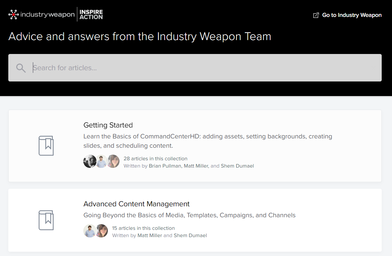Viewport: 392px width, 256px height.
Task: Click Shem Dumael's name in Getting Started
Action: (x=237, y=166)
